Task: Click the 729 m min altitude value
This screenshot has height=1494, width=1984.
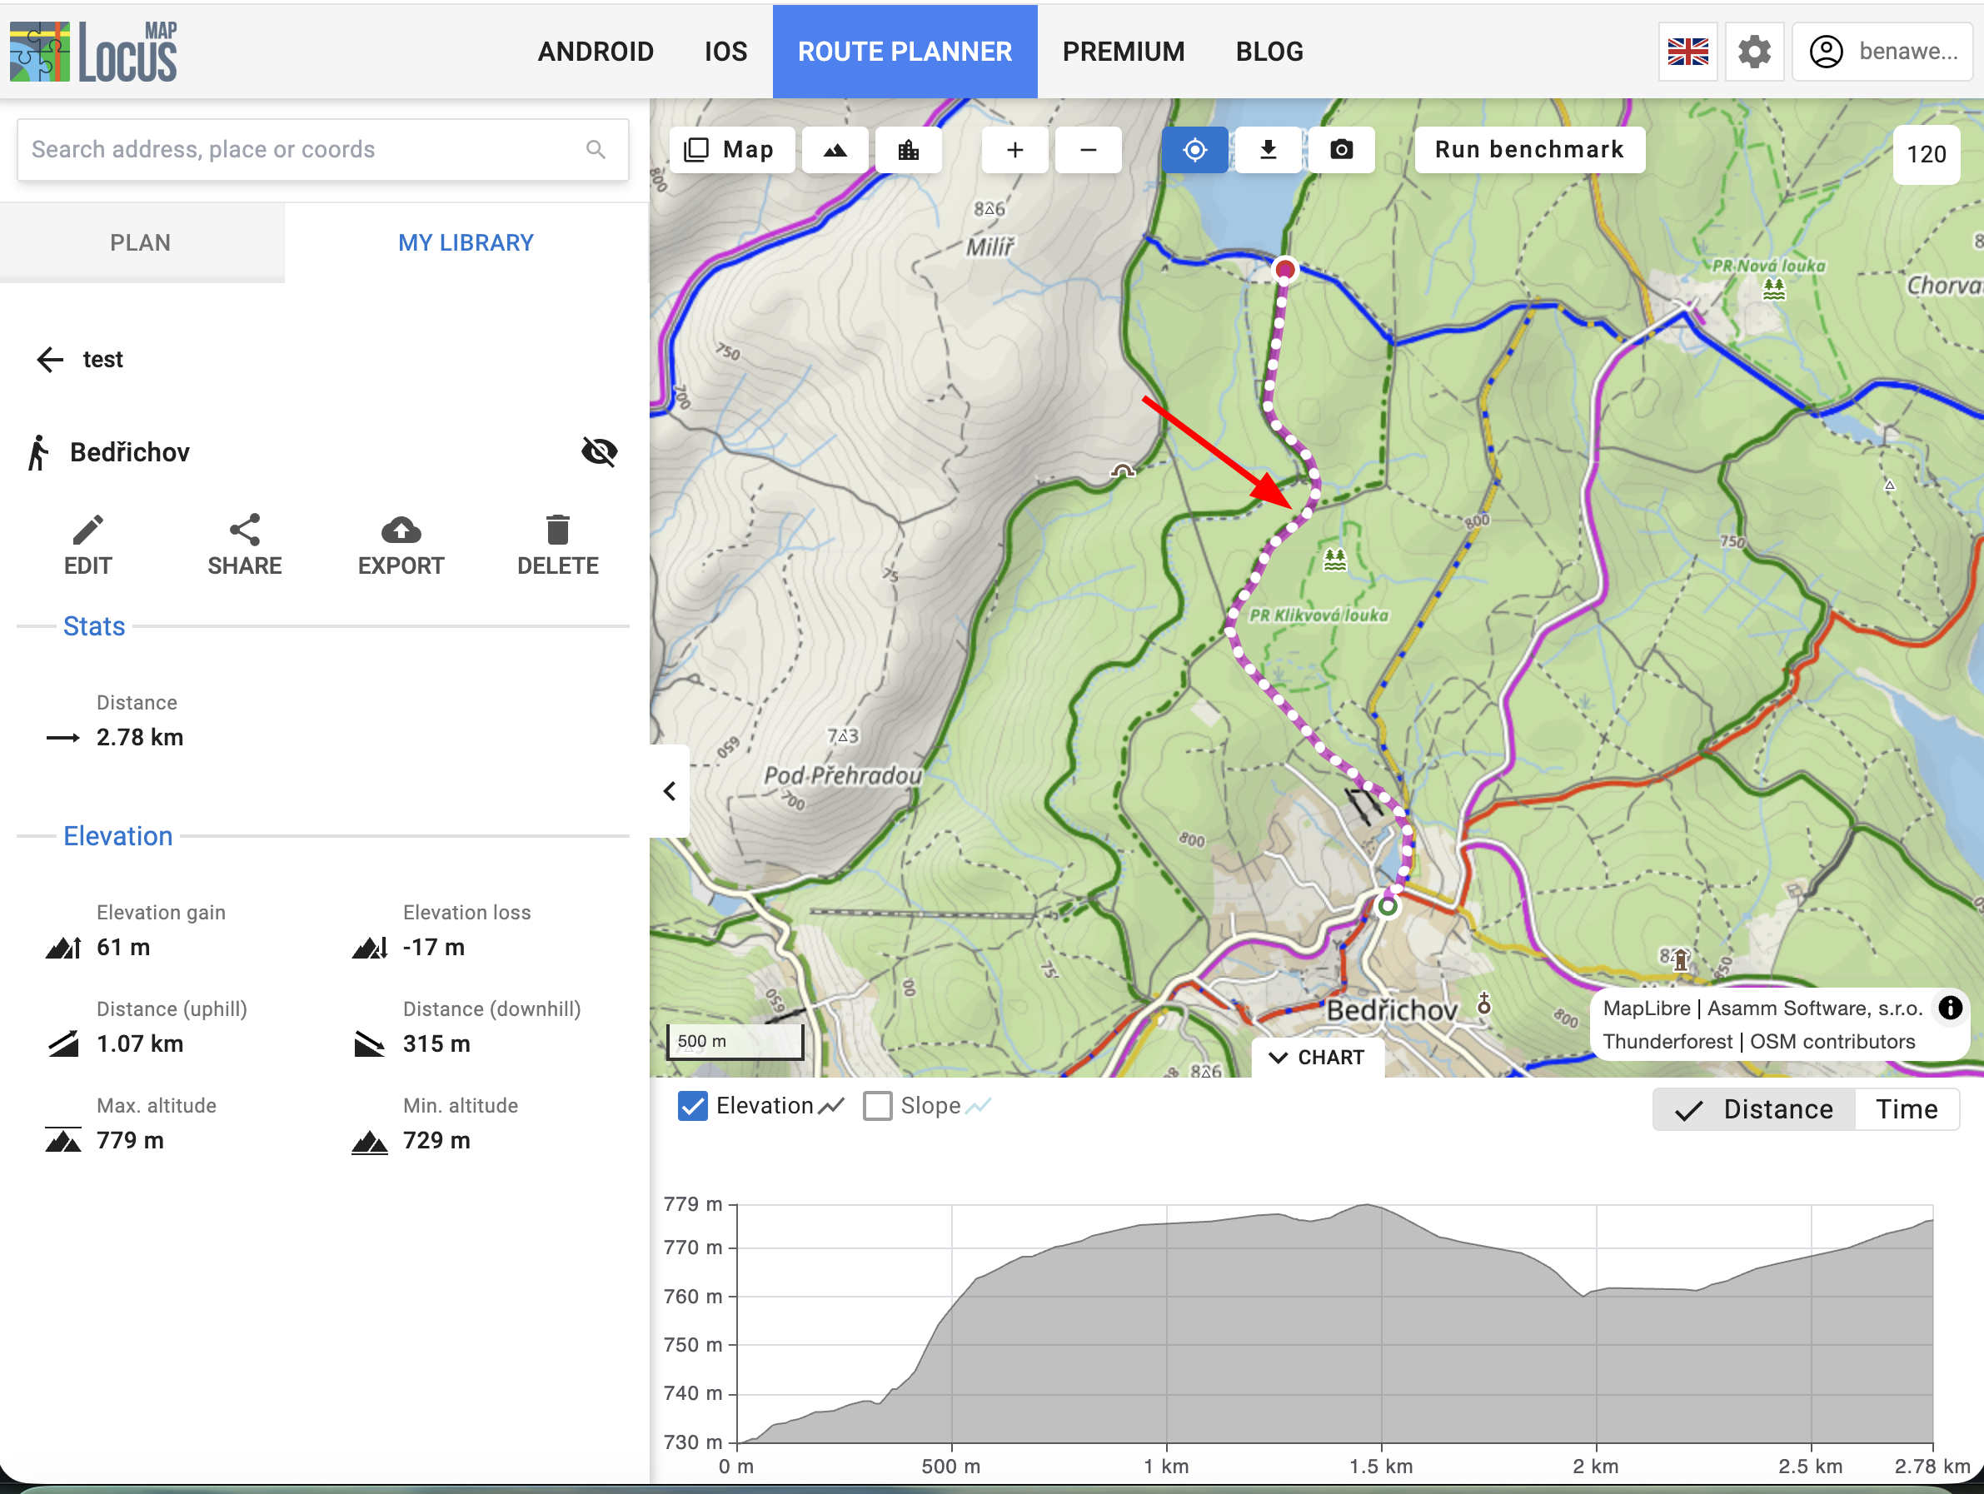Action: (436, 1140)
